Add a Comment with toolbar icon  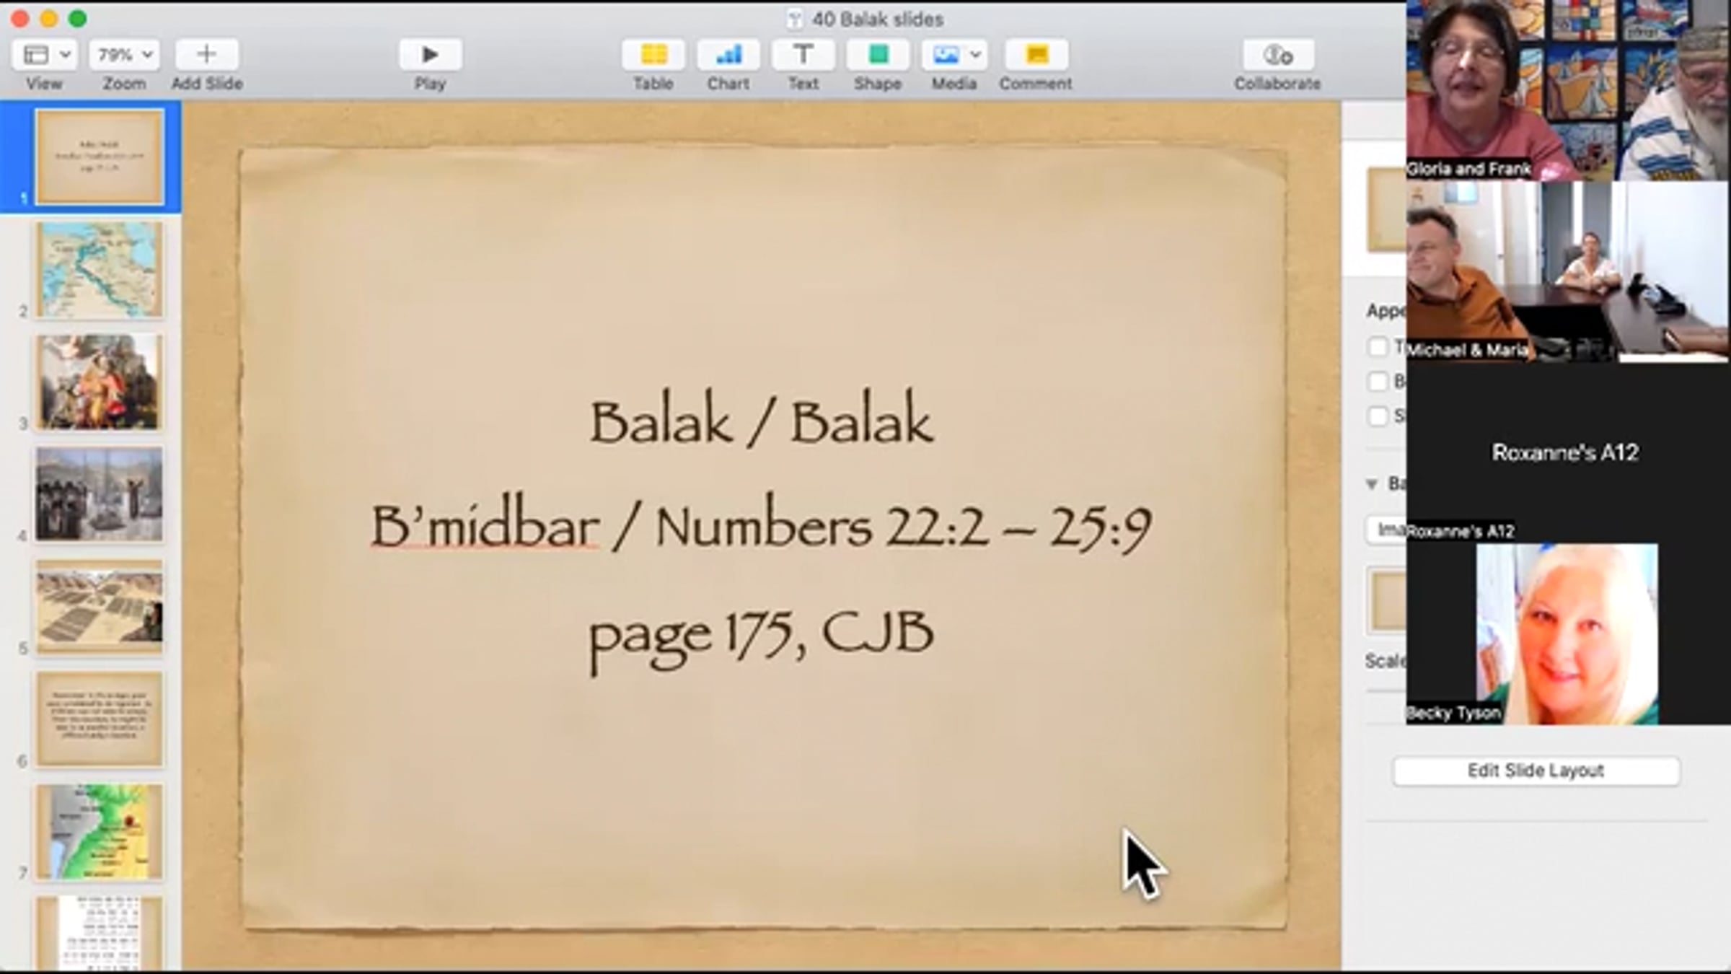1036,55
